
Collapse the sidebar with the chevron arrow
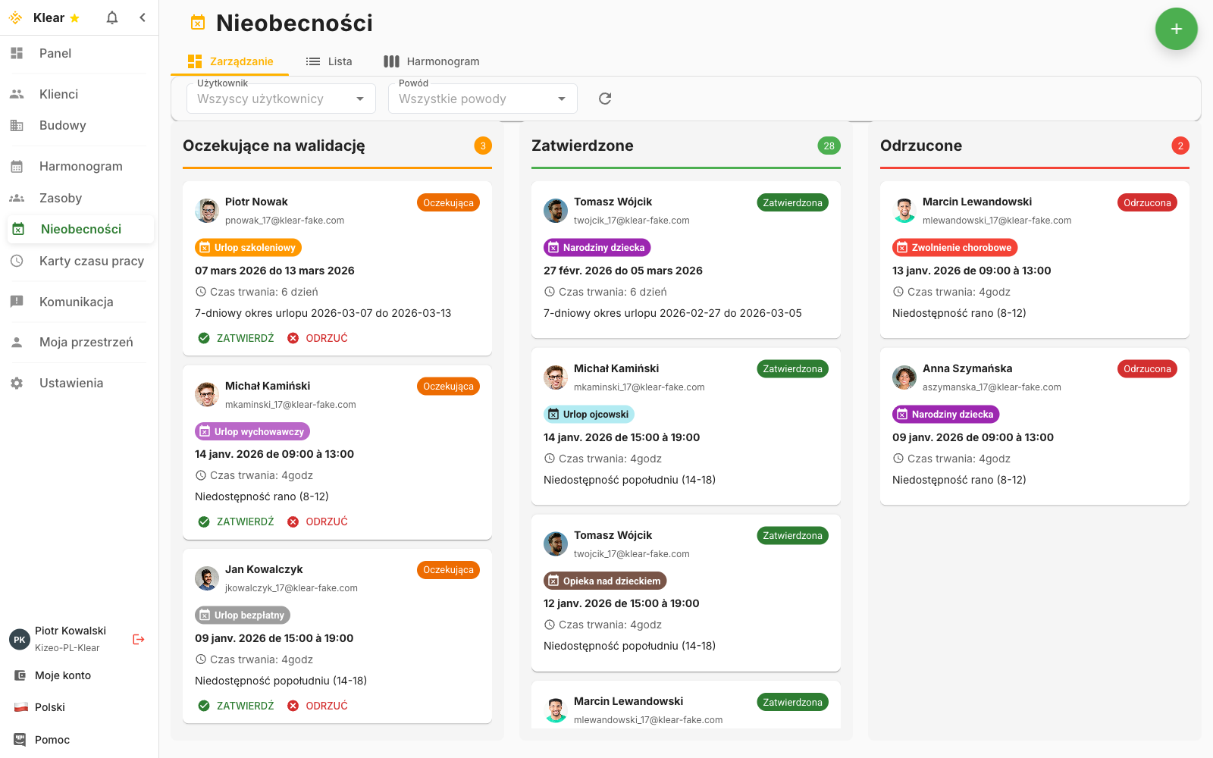143,17
